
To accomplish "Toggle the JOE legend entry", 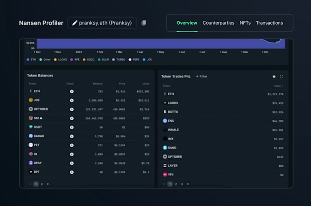I will coord(147,60).
